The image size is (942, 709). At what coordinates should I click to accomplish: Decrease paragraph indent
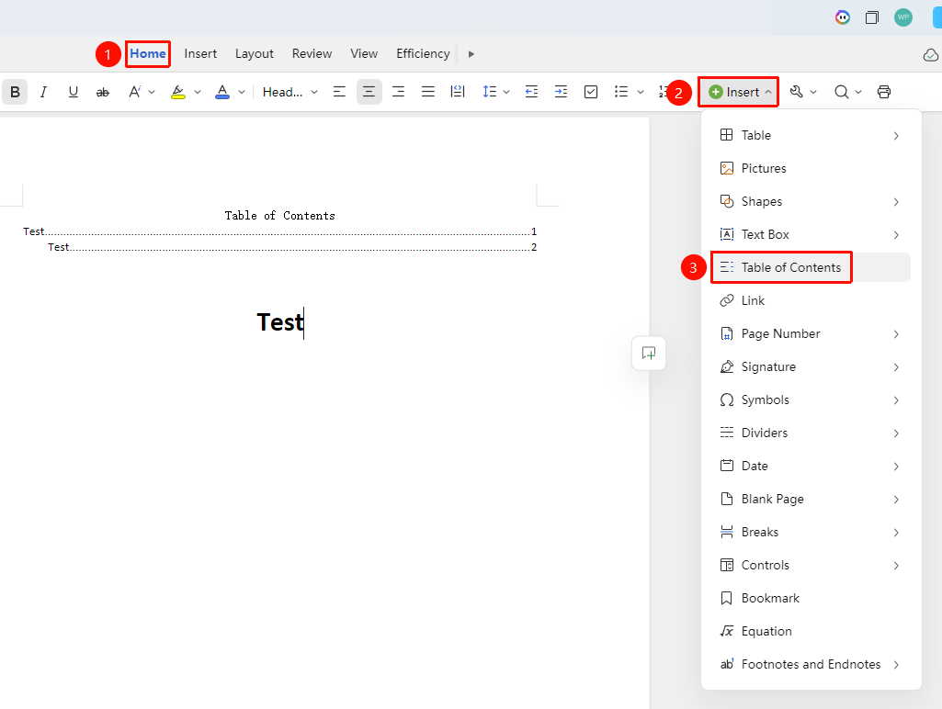[531, 92]
